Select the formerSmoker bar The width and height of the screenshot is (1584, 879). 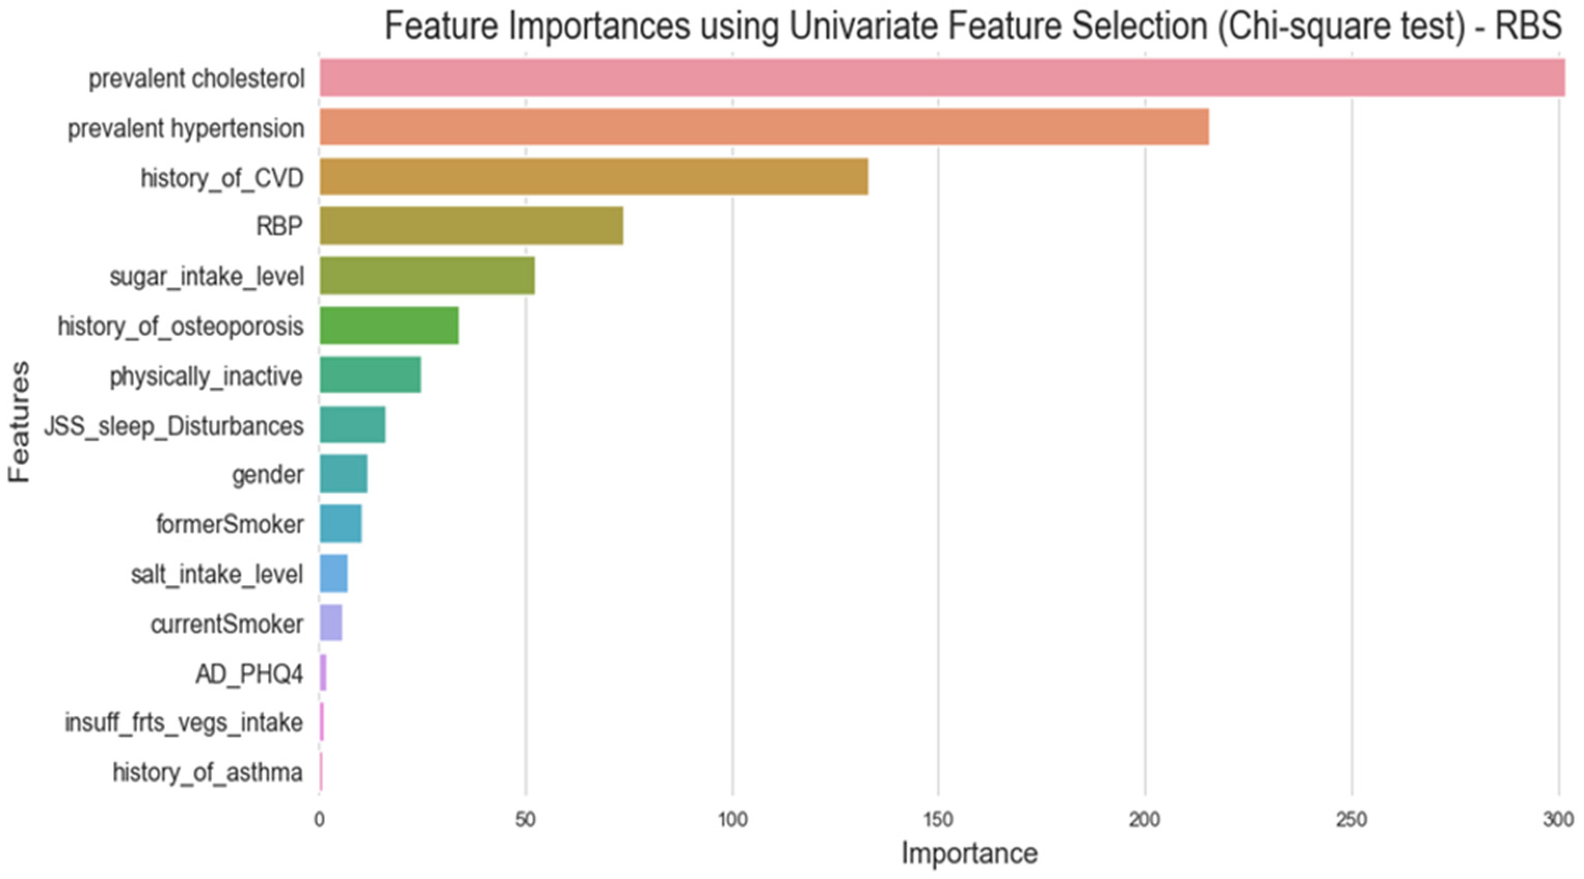coord(341,523)
